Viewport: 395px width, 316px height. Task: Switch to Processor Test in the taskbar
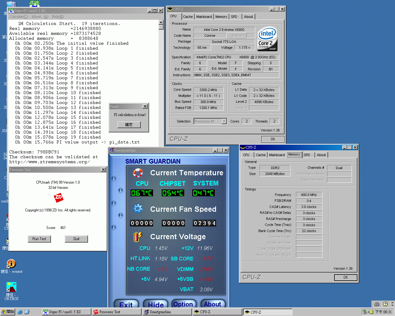click(116, 312)
